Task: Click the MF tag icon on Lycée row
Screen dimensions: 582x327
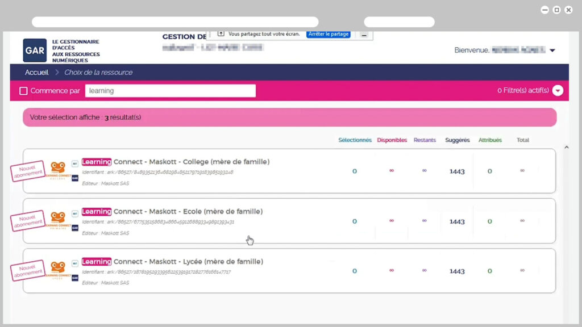Action: (75, 263)
